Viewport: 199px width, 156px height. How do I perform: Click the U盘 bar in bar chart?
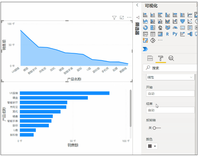(28, 130)
